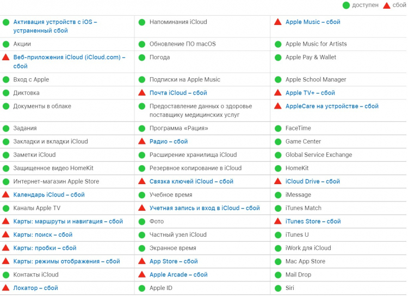Click 'Резервное копирование в iCloud' text
This screenshot has width=408, height=296.
point(195,168)
